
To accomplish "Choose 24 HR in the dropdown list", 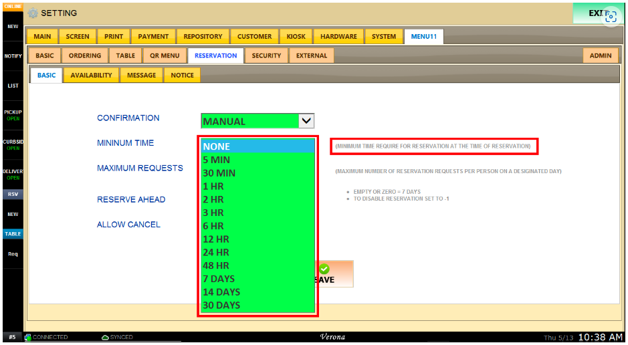I will point(215,252).
